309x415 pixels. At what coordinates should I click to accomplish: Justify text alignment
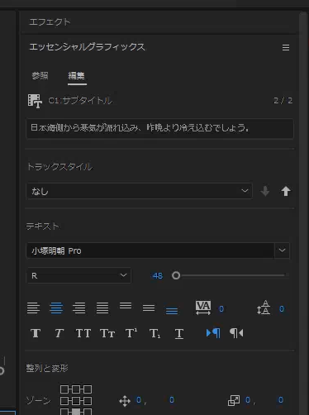click(x=102, y=308)
